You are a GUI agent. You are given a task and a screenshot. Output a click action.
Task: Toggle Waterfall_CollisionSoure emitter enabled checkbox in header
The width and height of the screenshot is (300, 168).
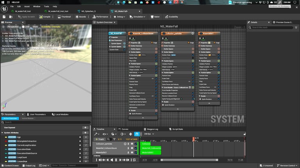(131, 33)
